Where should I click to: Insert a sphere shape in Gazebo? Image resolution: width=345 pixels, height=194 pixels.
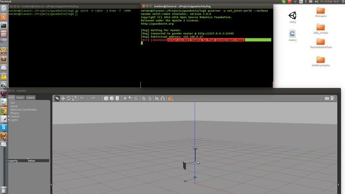112,98
